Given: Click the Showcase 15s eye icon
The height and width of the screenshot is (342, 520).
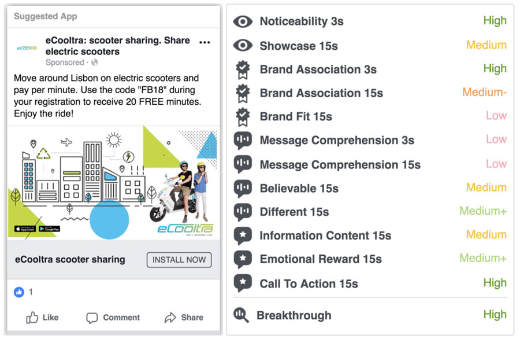Looking at the screenshot, I should [243, 46].
